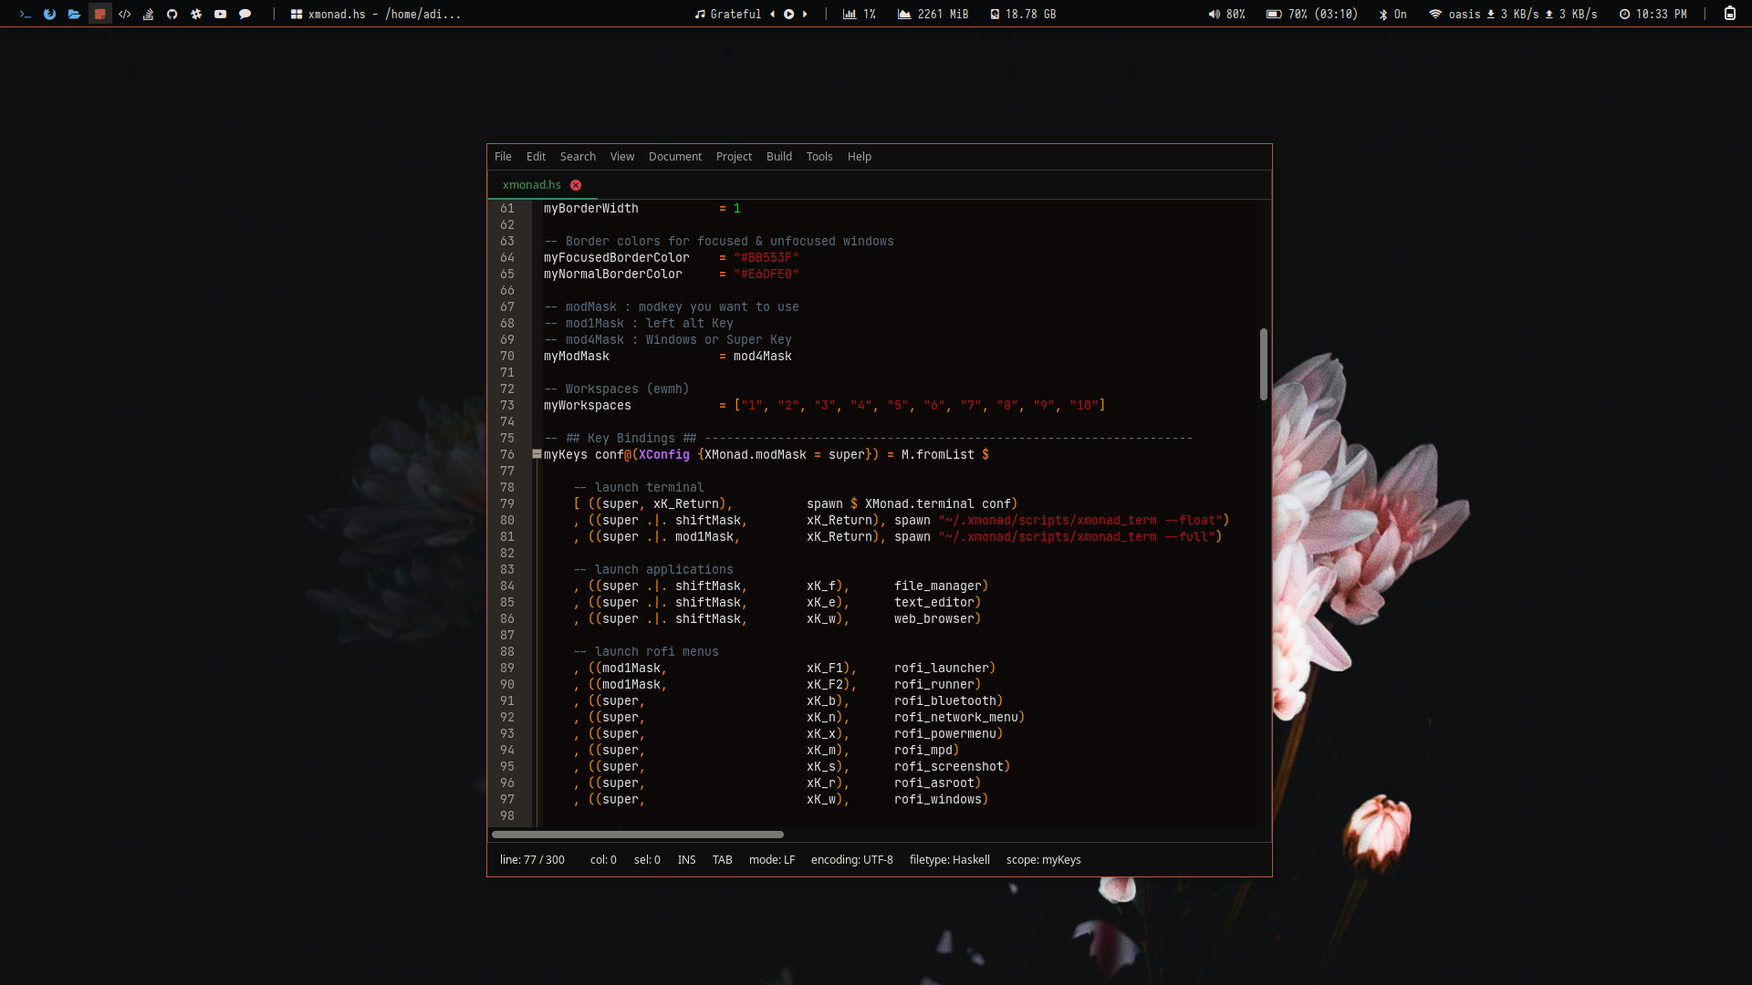The width and height of the screenshot is (1752, 985).
Task: Toggle Bluetooth via the On indicator
Action: 1392,14
